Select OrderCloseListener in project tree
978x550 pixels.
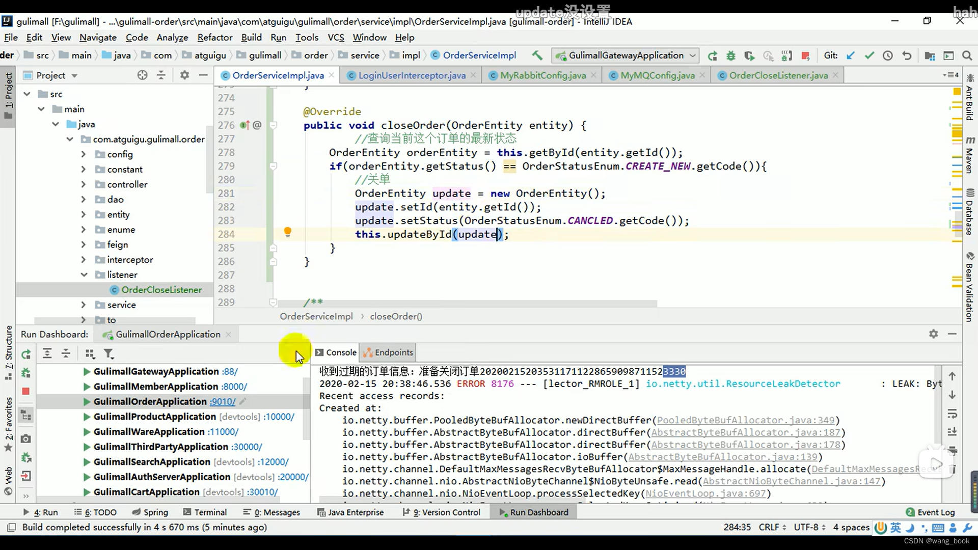(161, 290)
